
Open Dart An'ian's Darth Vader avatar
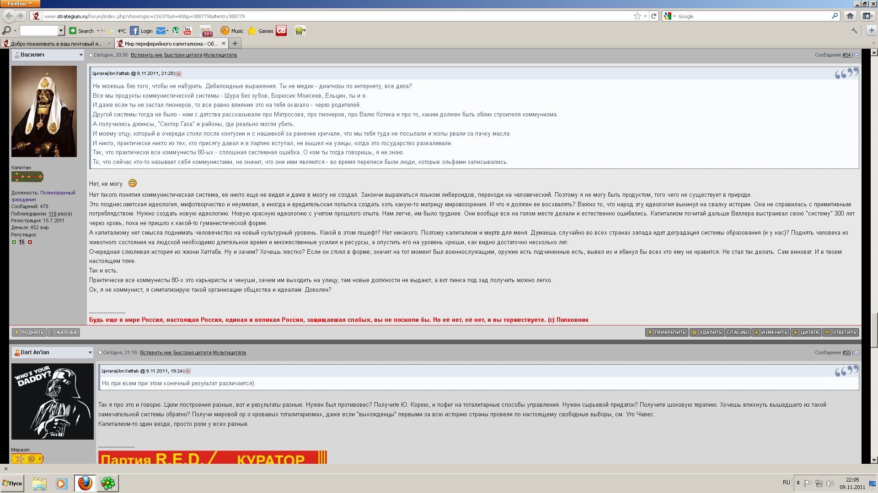tap(53, 401)
